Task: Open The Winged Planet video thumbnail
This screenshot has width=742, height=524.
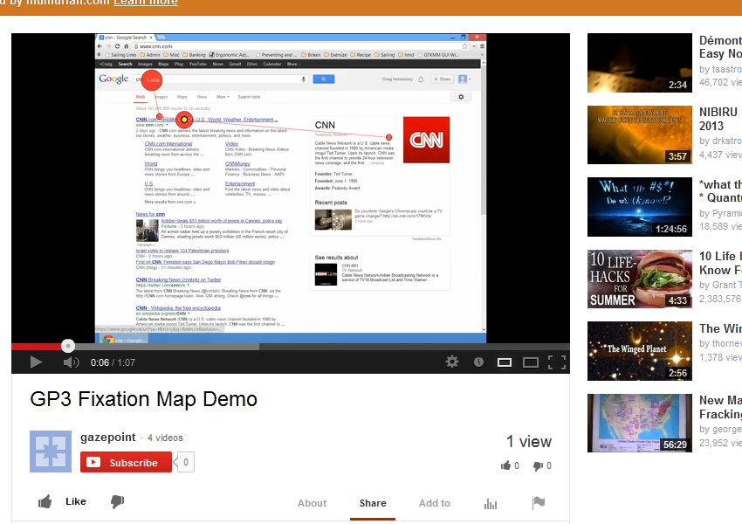Action: coord(640,351)
